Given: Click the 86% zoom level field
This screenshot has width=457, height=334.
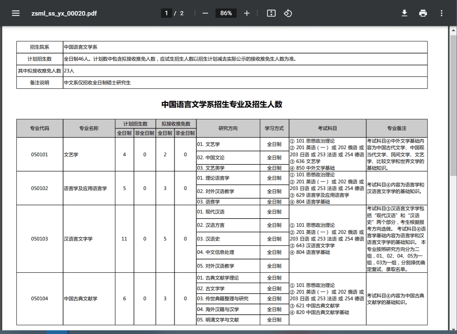Looking at the screenshot, I should tap(226, 13).
